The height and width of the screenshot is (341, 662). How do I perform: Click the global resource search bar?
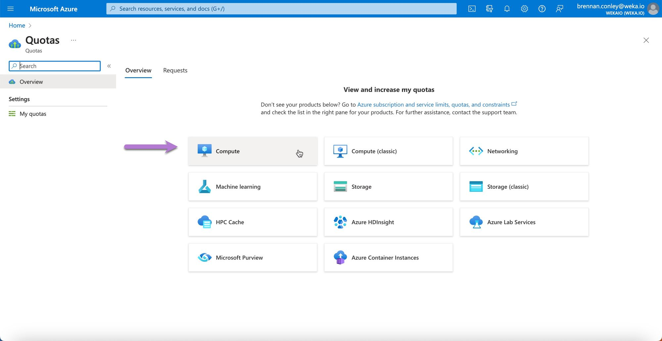281,9
